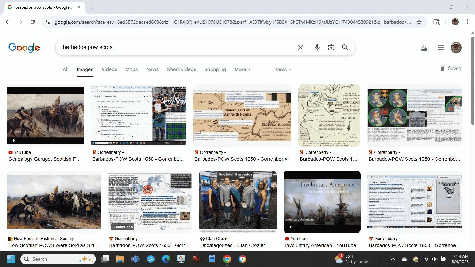This screenshot has width=475, height=267.
Task: Open Google Lens image search
Action: point(331,47)
